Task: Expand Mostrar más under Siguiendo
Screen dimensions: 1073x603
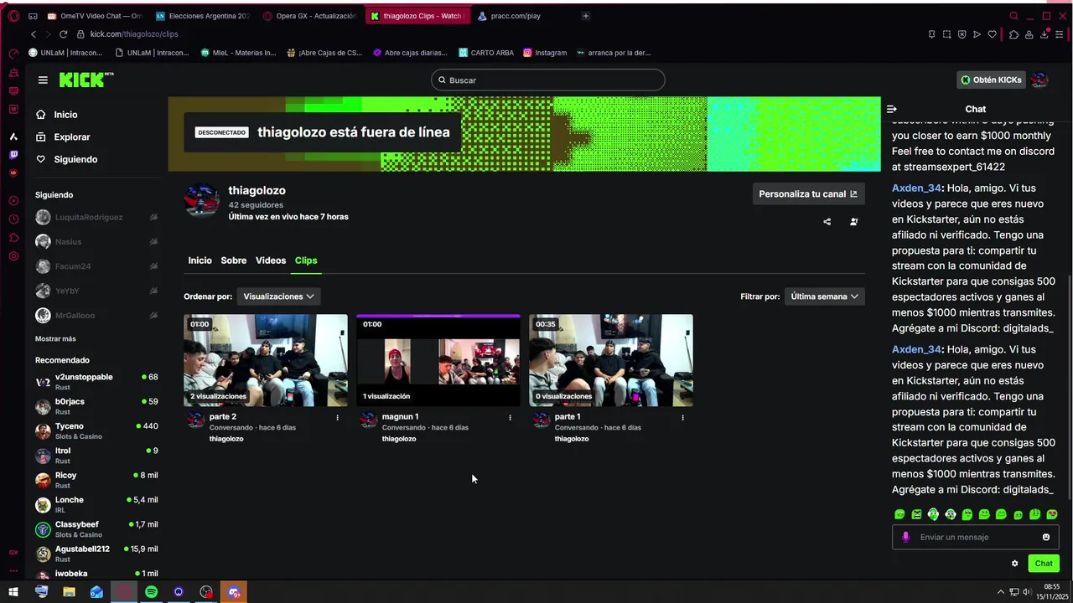Action: [55, 338]
